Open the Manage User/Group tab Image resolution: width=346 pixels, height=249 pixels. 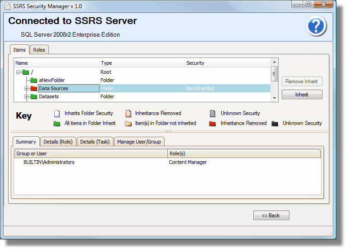coord(139,142)
